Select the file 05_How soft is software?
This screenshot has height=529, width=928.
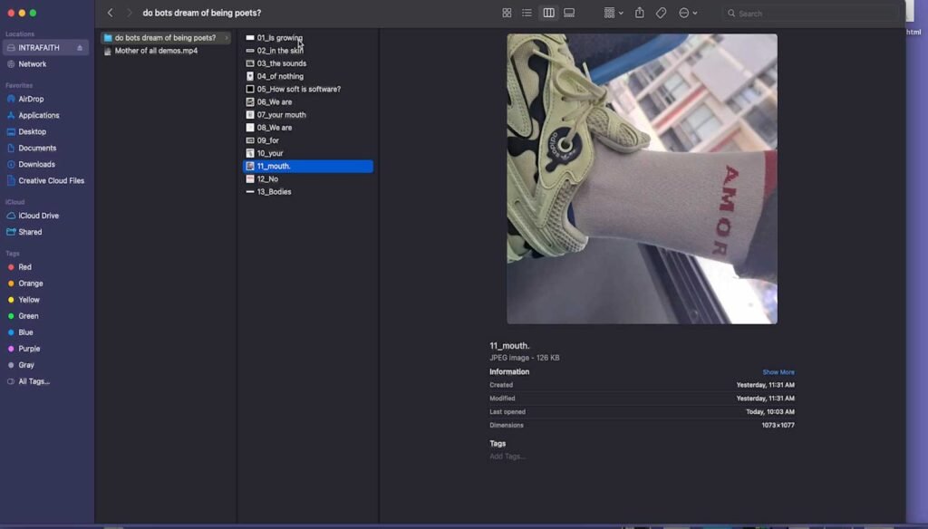(298, 89)
